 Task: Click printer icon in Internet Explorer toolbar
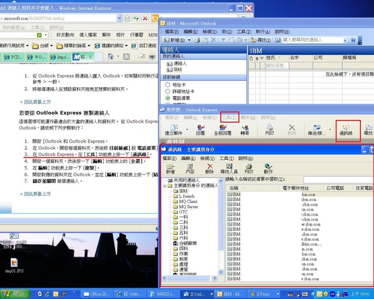click(152, 57)
